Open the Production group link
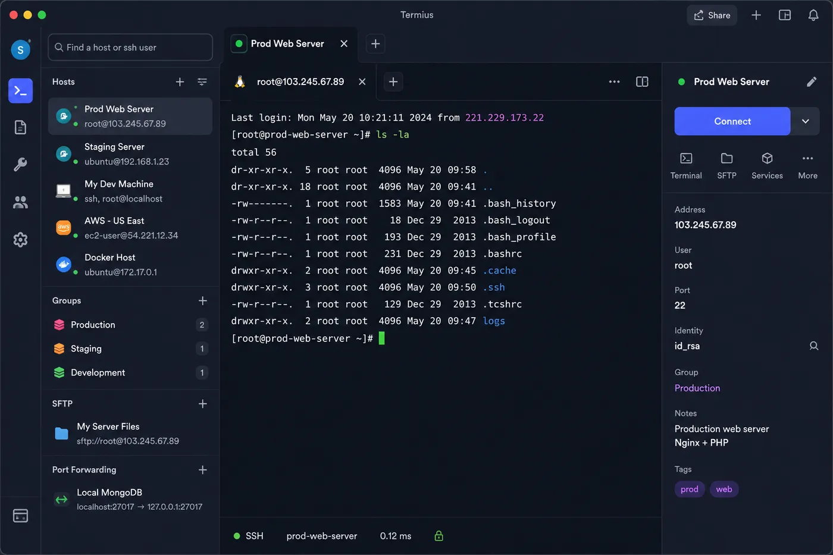The image size is (833, 555). 697,388
